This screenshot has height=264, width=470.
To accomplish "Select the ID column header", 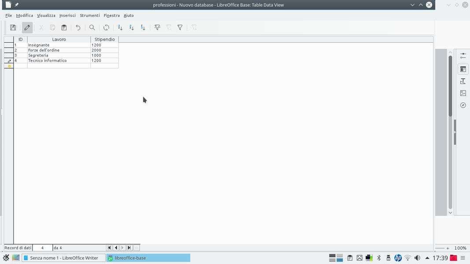I will coord(20,39).
